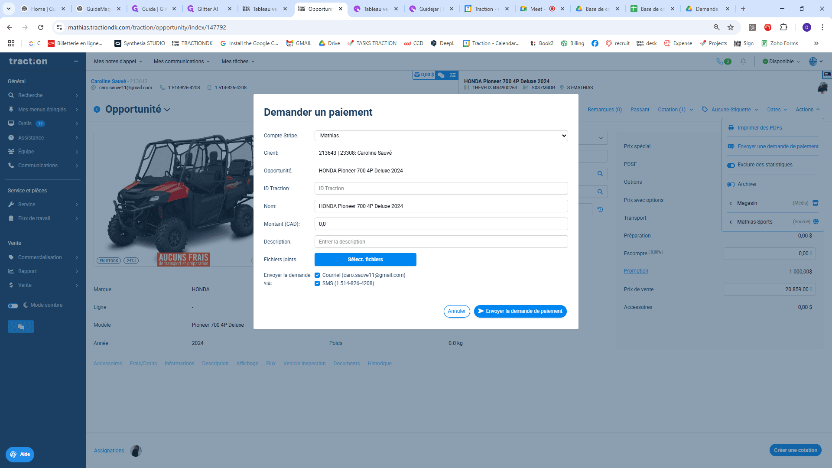Click the phone calls icon in top bar

pos(723,62)
